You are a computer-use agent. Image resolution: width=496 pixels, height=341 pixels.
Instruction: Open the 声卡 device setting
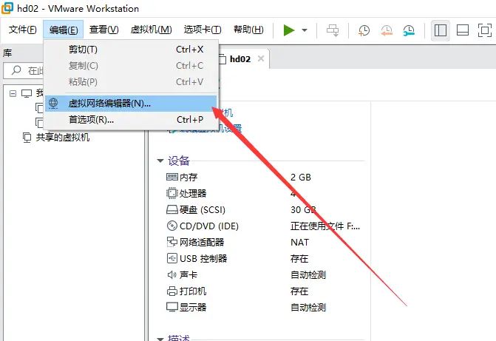[188, 275]
